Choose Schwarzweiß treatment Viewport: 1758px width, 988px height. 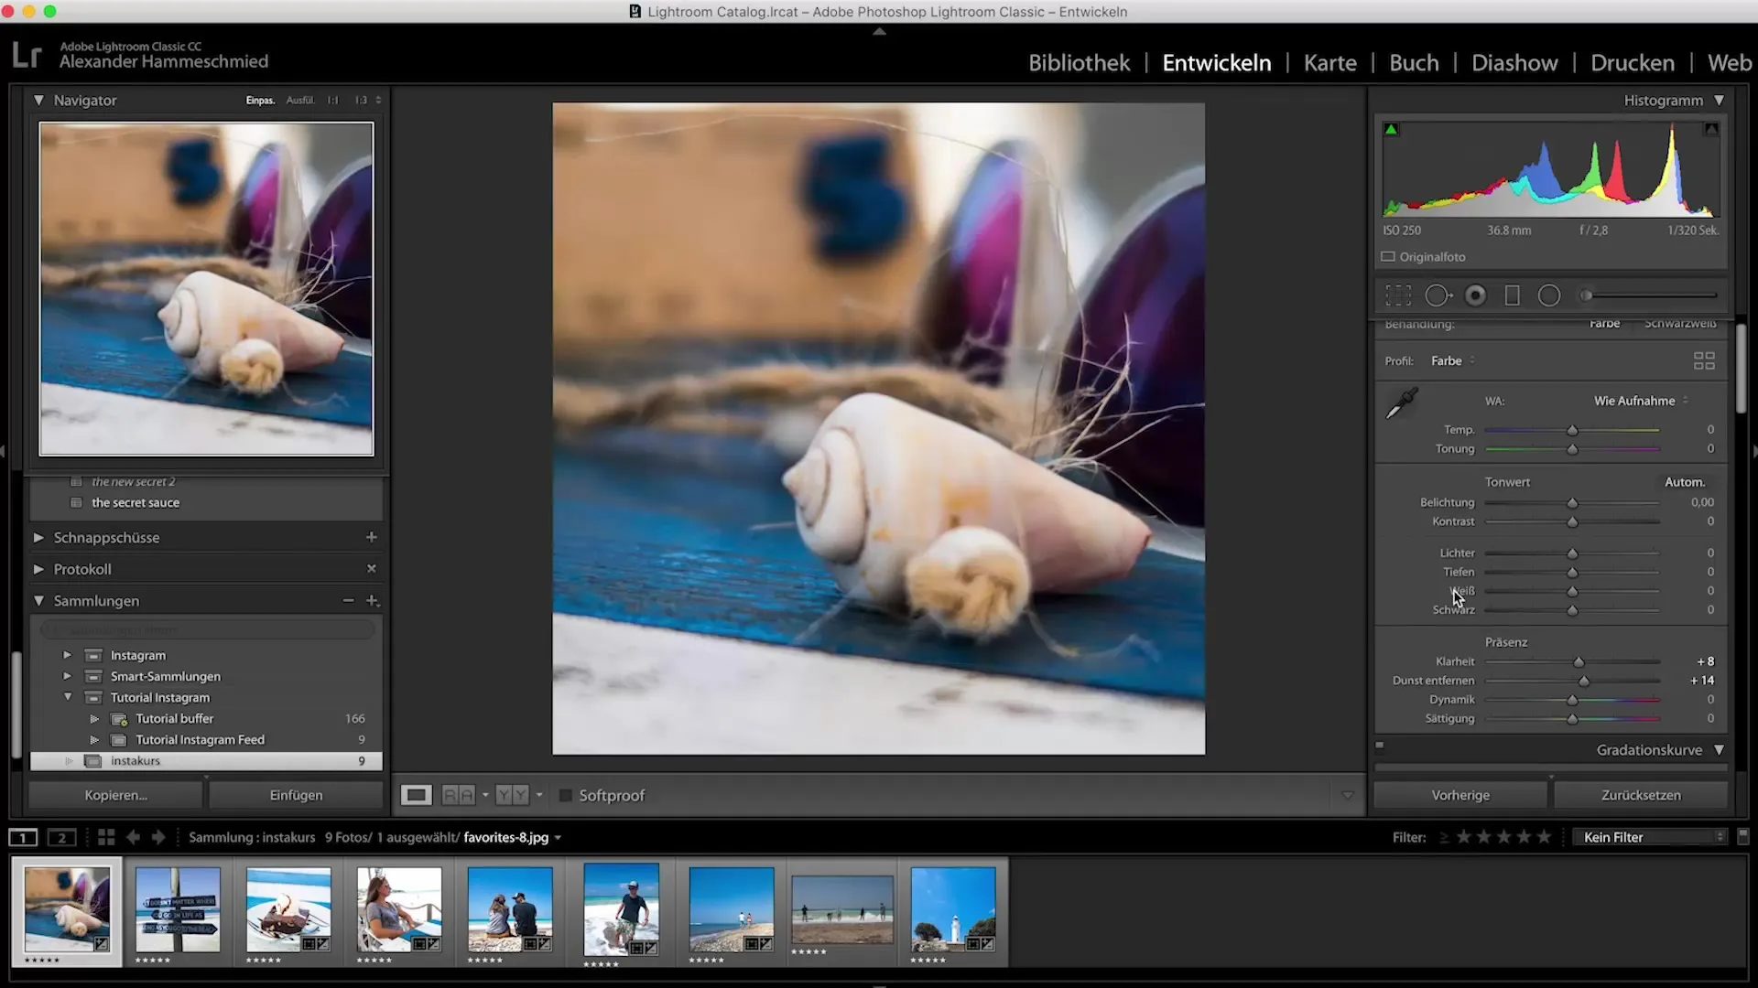pos(1680,323)
